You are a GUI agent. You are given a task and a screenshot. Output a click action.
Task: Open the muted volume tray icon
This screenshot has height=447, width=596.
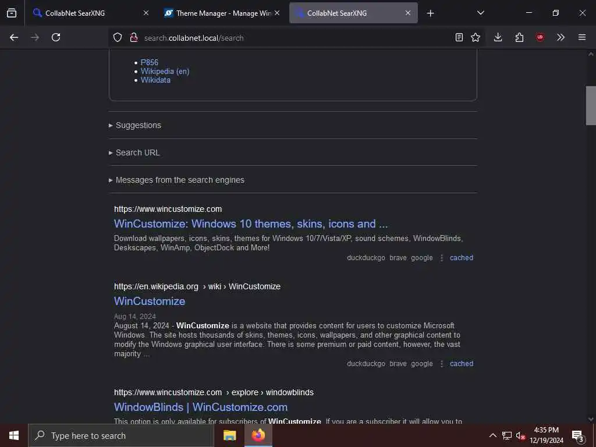point(520,435)
